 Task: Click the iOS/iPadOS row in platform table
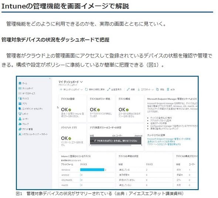(87, 180)
